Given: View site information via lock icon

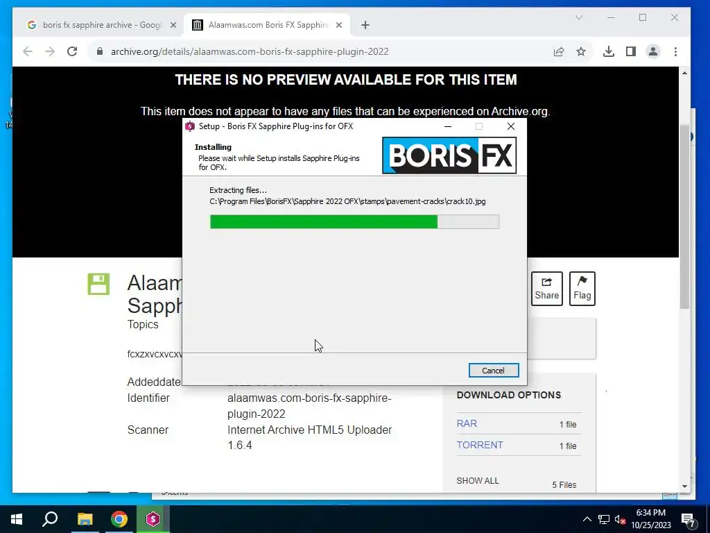Looking at the screenshot, I should coord(100,51).
